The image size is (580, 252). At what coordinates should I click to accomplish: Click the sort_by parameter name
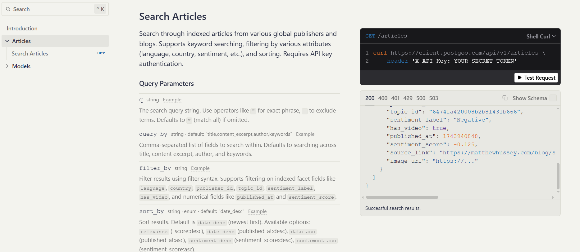151,211
